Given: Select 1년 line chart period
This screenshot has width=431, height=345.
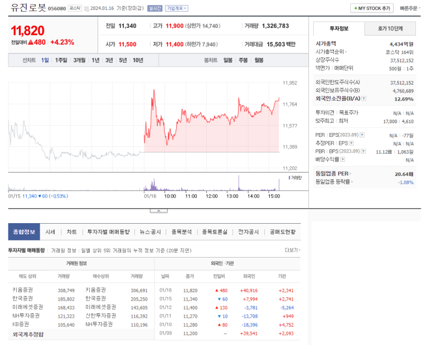Looking at the screenshot, I should pyautogui.click(x=95, y=60).
